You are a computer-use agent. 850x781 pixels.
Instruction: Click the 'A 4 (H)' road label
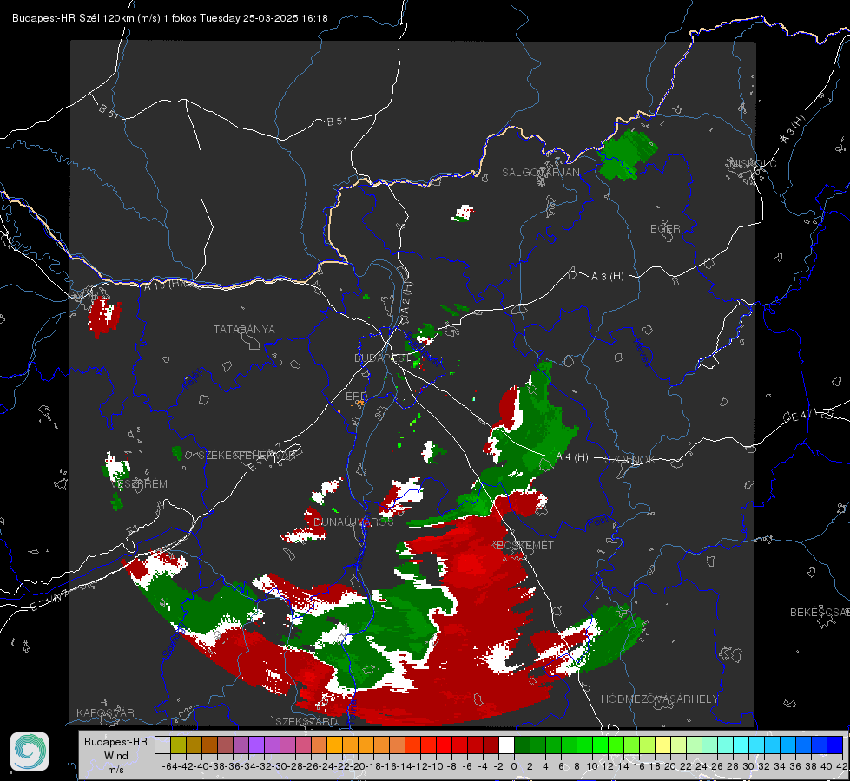[x=572, y=457]
